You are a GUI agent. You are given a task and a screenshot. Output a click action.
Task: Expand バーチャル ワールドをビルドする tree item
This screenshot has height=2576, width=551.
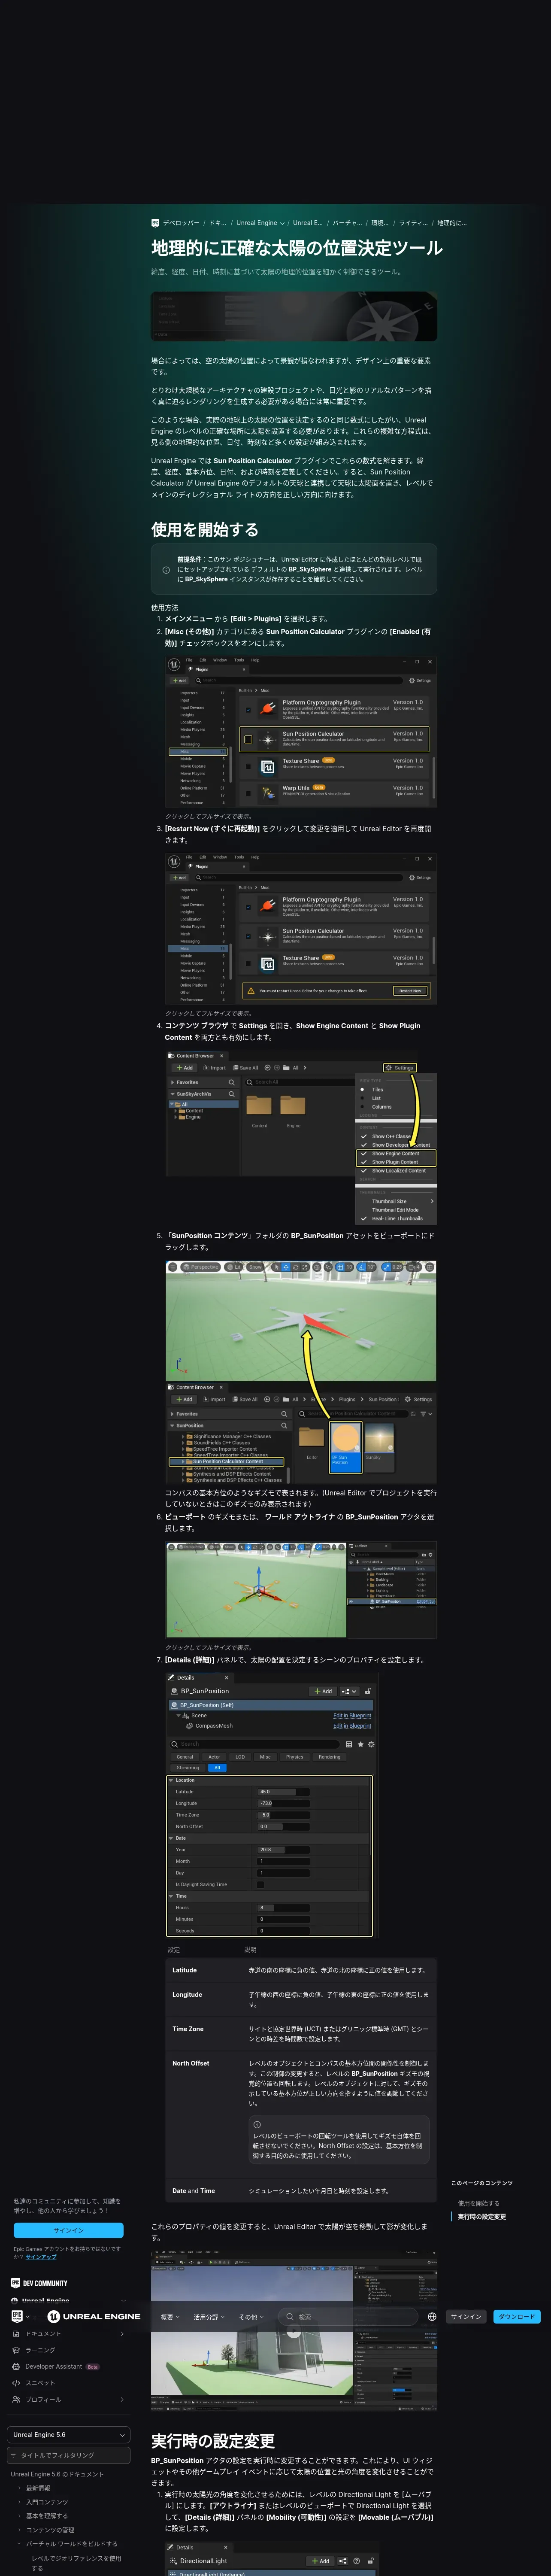coord(19,2543)
